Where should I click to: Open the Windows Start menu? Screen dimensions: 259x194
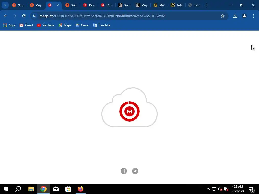pyautogui.click(x=6, y=189)
